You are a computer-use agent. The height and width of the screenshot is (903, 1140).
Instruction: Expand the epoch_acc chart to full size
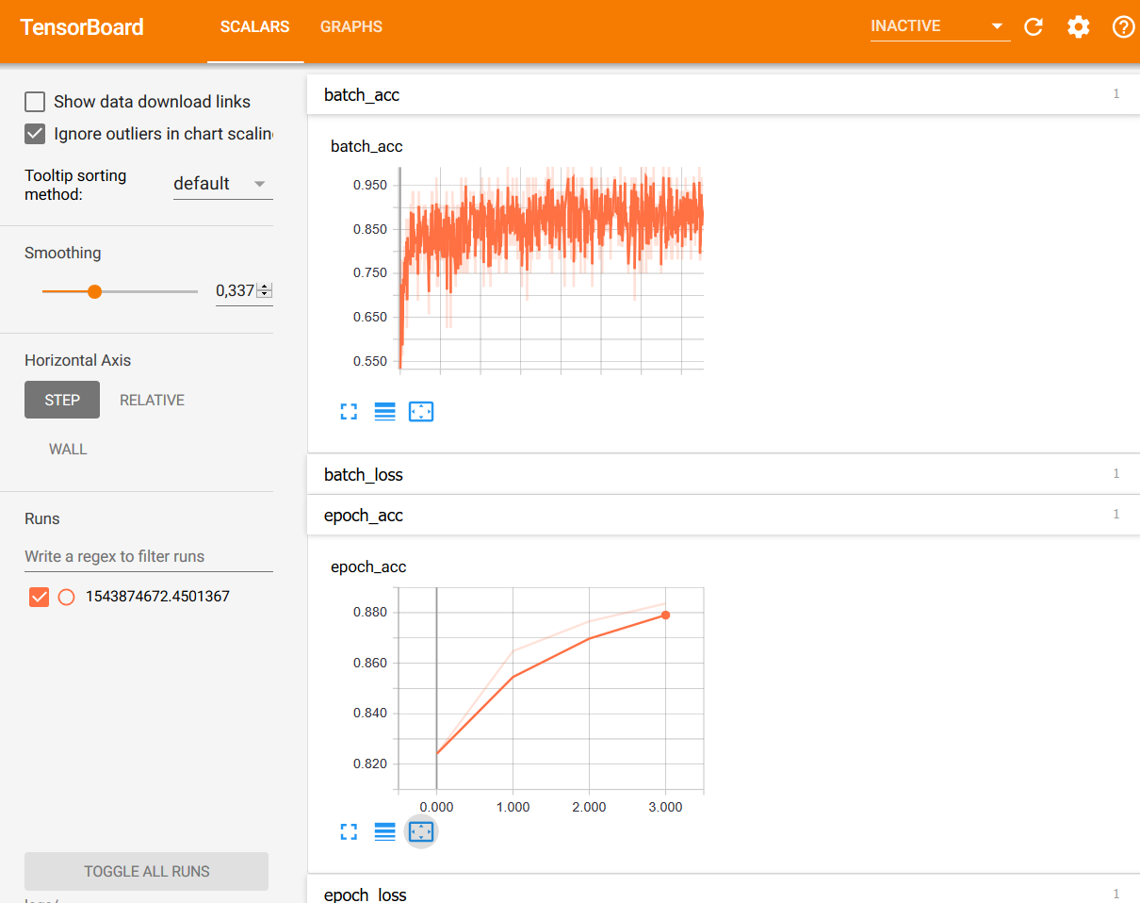coord(349,831)
